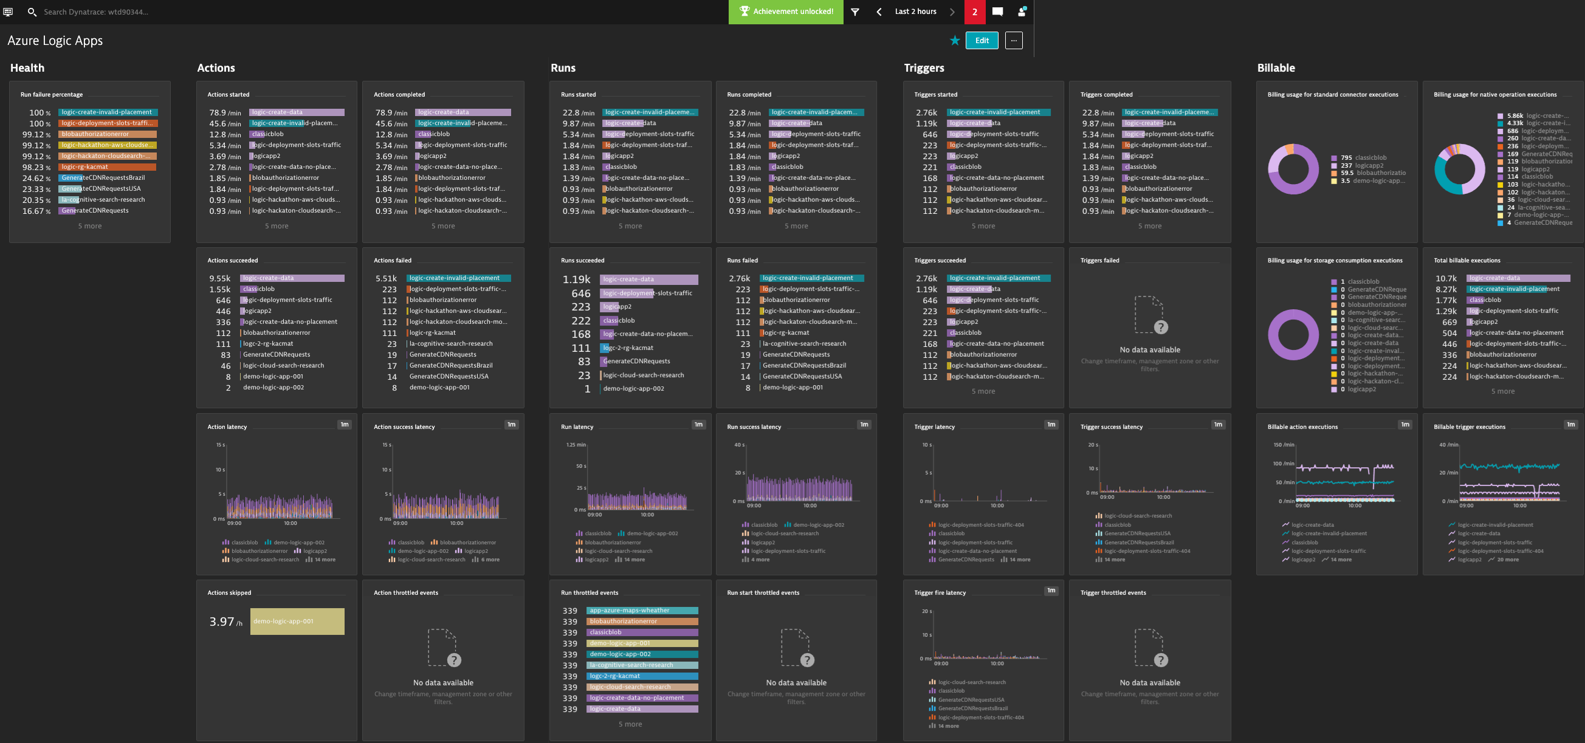
Task: Open the Last 2 hours timeframe selector
Action: click(915, 12)
